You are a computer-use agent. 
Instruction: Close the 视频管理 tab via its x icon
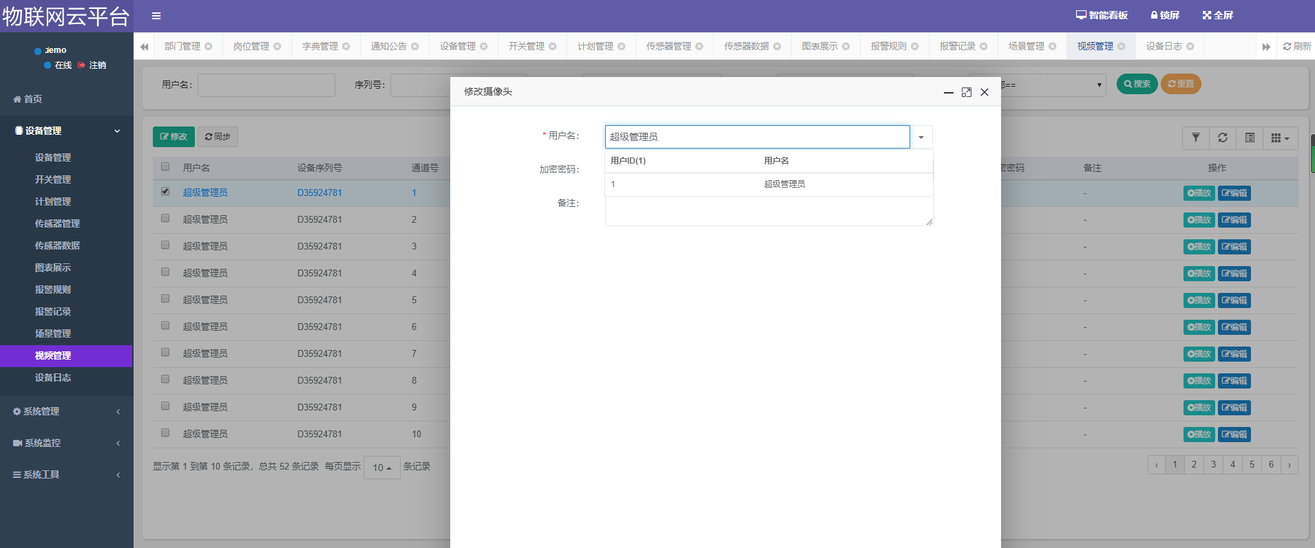click(x=1122, y=46)
